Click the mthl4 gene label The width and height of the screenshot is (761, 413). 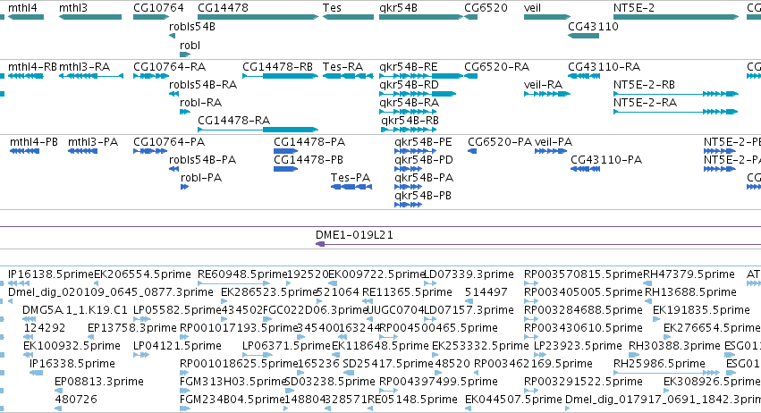click(x=22, y=8)
